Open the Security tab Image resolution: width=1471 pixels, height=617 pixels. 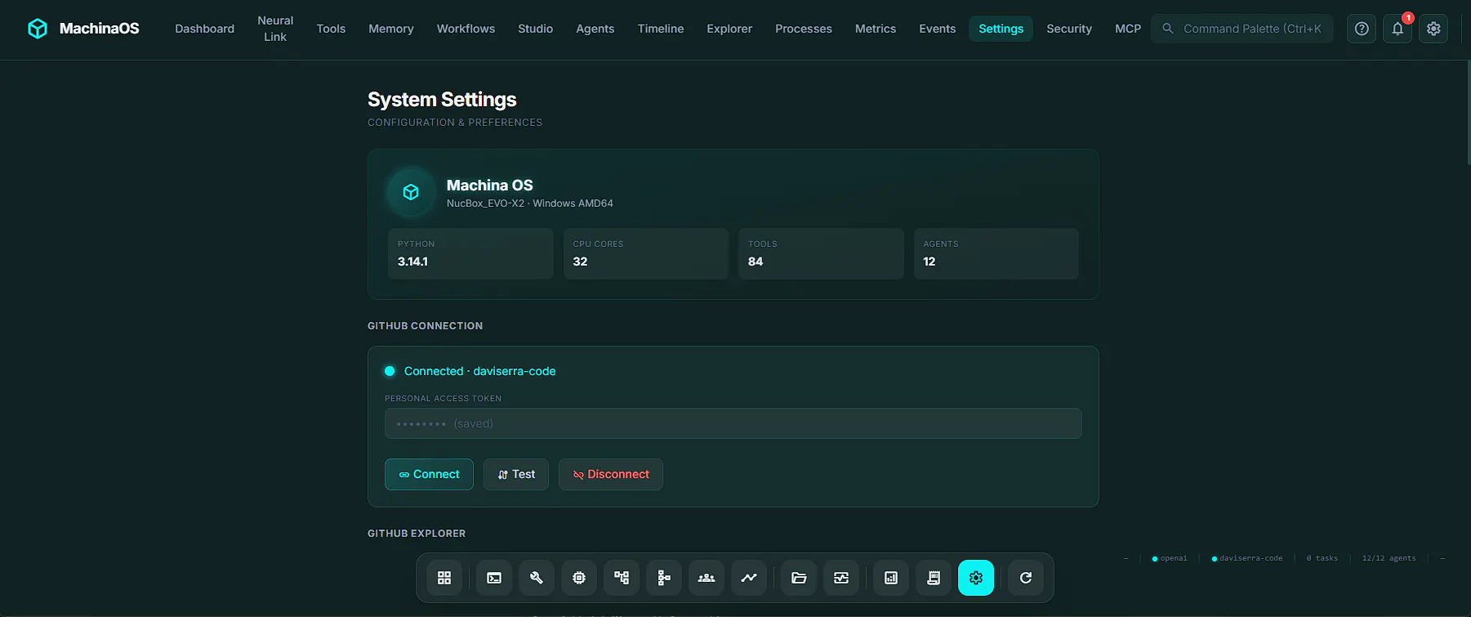tap(1069, 29)
